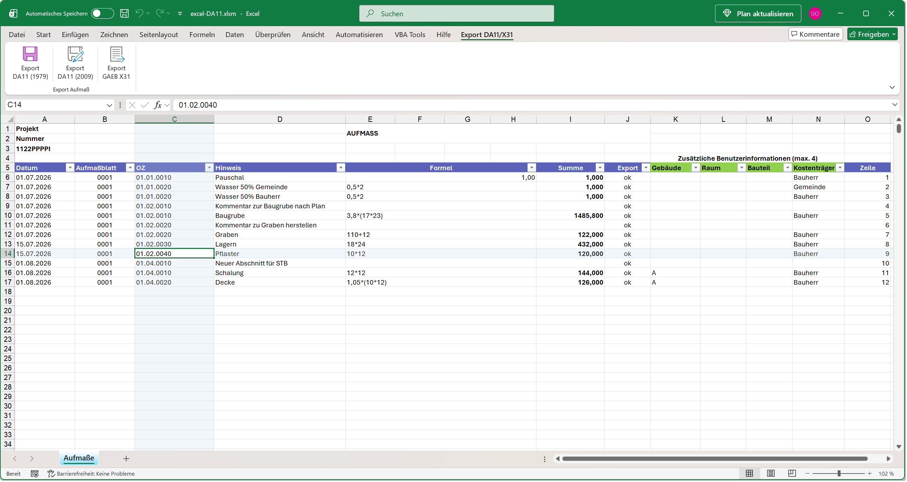Click Barrierefreiheit: Keine Probleme status

point(91,474)
